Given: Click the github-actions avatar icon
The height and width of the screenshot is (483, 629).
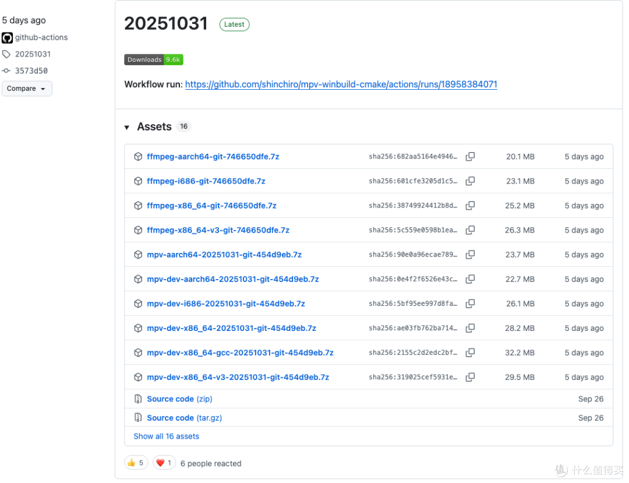Looking at the screenshot, I should [x=7, y=38].
